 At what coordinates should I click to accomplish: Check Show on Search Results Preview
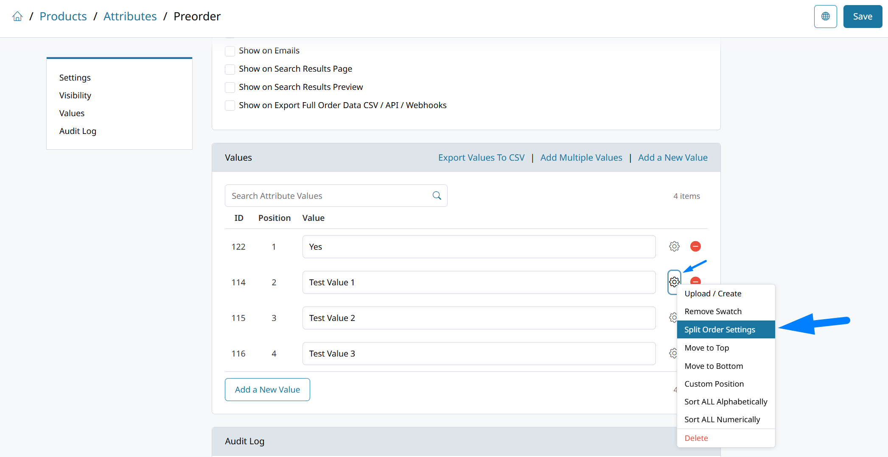click(230, 87)
